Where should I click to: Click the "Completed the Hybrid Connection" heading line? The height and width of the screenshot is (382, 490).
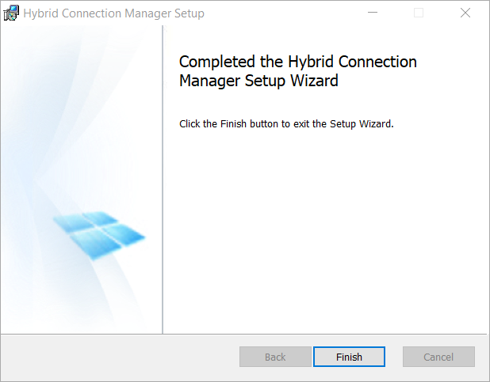tap(298, 62)
